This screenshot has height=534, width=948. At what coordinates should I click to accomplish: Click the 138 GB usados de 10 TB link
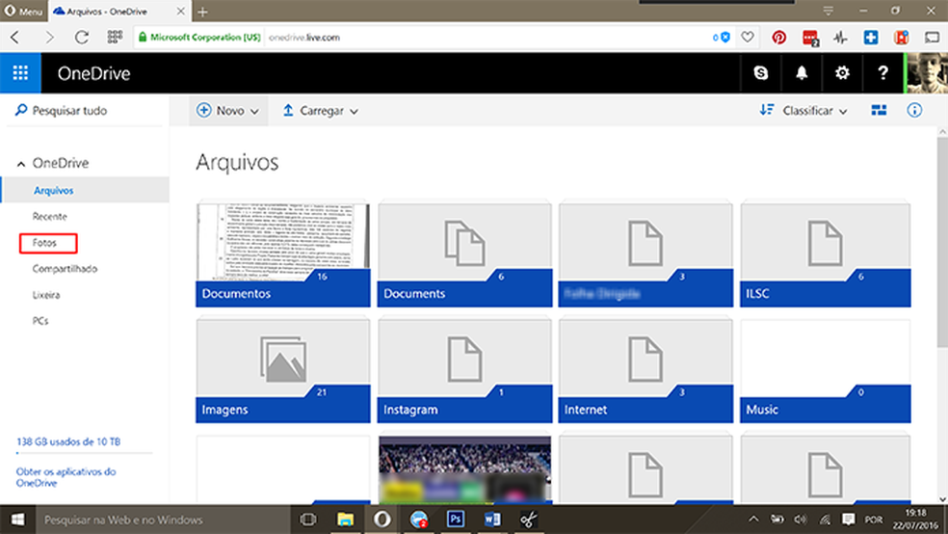[68, 441]
